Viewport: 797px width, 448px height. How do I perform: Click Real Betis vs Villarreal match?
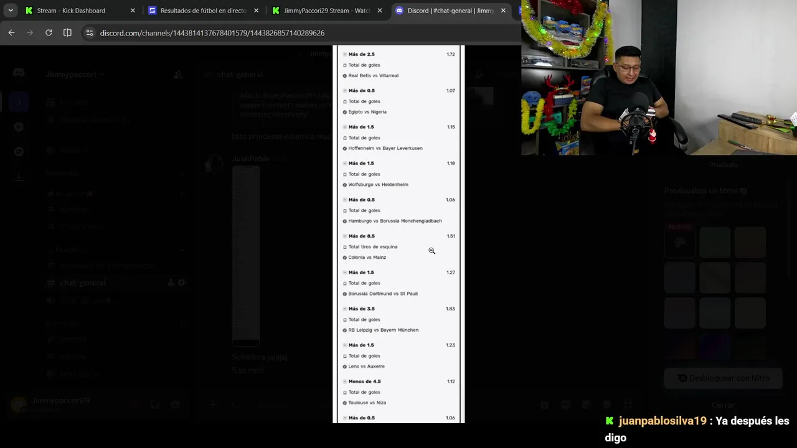(x=373, y=75)
